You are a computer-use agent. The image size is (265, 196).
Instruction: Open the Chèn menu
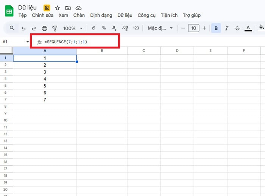pos(79,16)
